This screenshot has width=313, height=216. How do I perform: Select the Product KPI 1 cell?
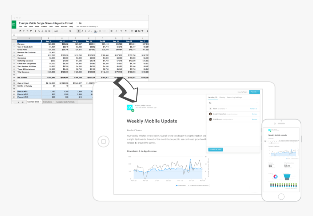[29, 92]
